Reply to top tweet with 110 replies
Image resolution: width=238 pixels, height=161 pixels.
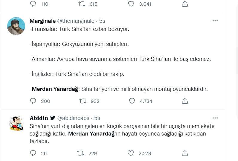33,4
